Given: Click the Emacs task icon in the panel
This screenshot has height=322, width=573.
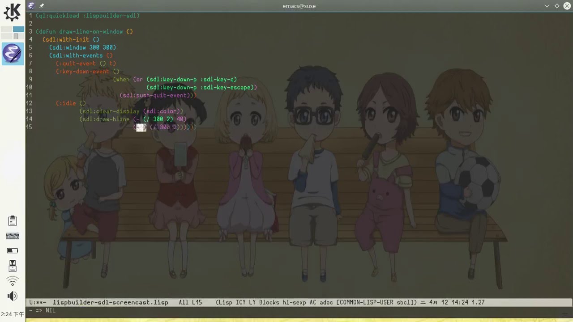Looking at the screenshot, I should click(13, 54).
